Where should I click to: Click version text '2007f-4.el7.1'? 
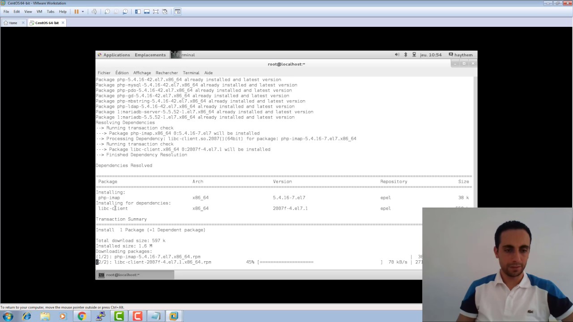tap(290, 208)
